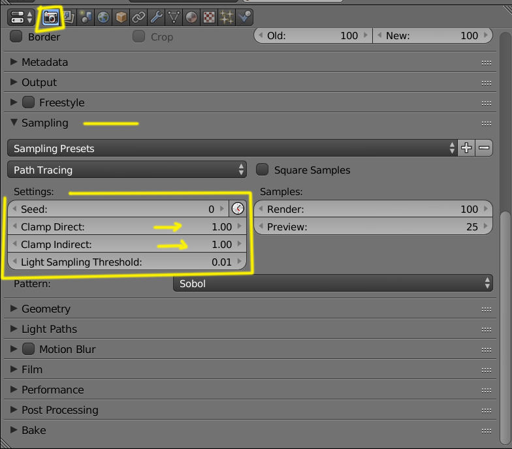Click the Light Sampling Threshold field
The height and width of the screenshot is (449, 512).
pyautogui.click(x=127, y=261)
